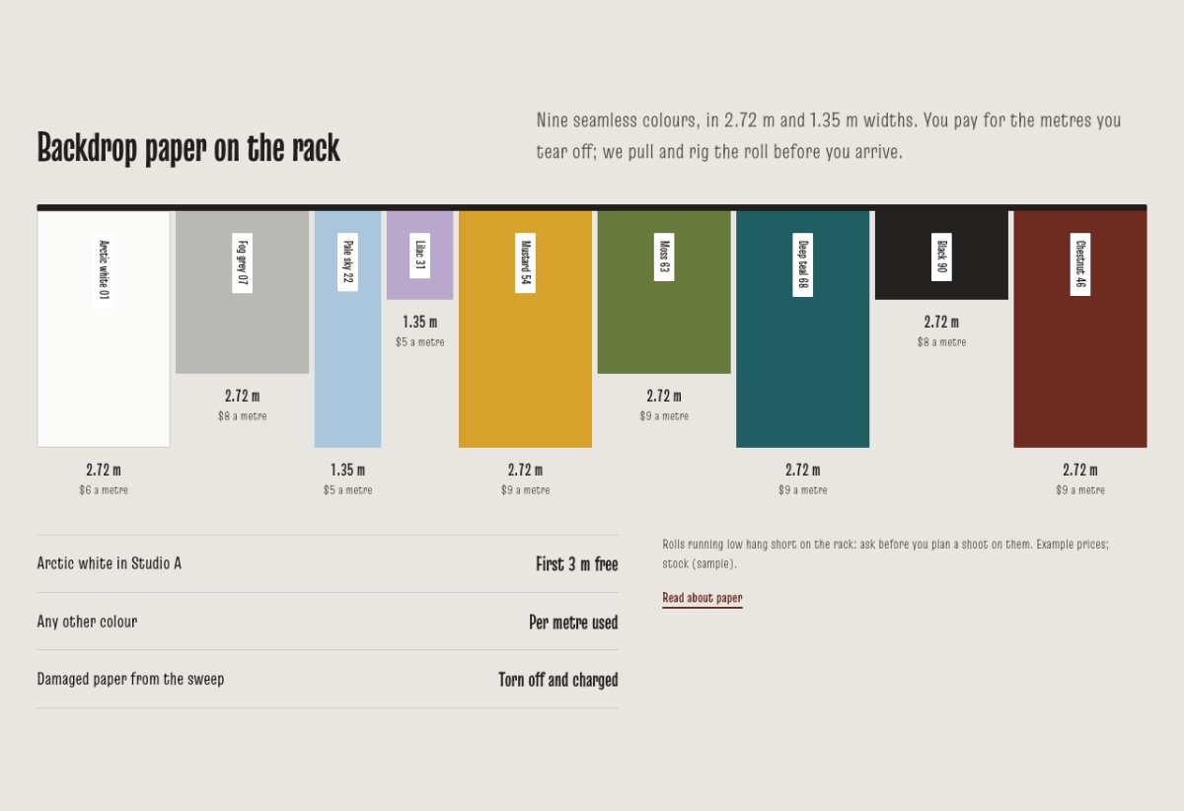Image resolution: width=1184 pixels, height=811 pixels.
Task: Click the Any other colour pricing row
Action: 328,622
